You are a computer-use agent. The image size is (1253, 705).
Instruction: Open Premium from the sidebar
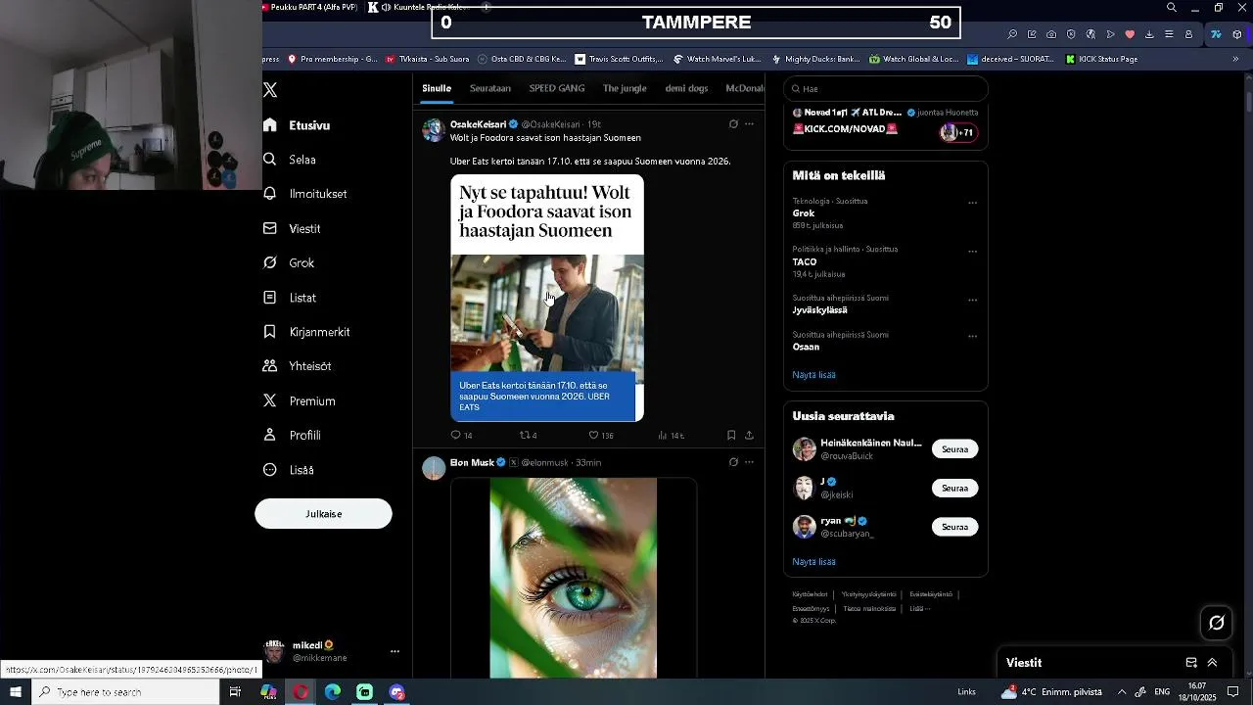(300, 400)
